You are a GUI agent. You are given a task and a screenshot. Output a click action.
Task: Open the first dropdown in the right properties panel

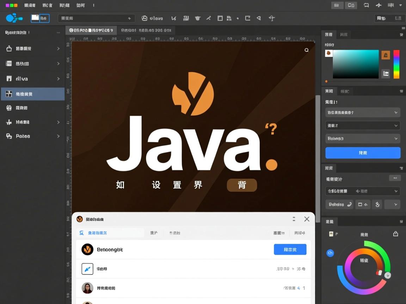point(363,113)
